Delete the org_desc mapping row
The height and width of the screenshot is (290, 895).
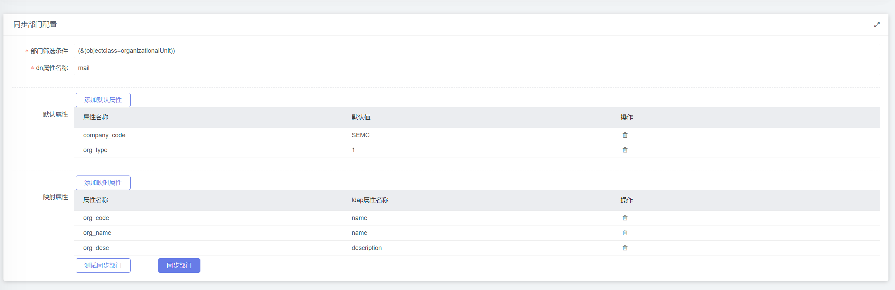[625, 248]
